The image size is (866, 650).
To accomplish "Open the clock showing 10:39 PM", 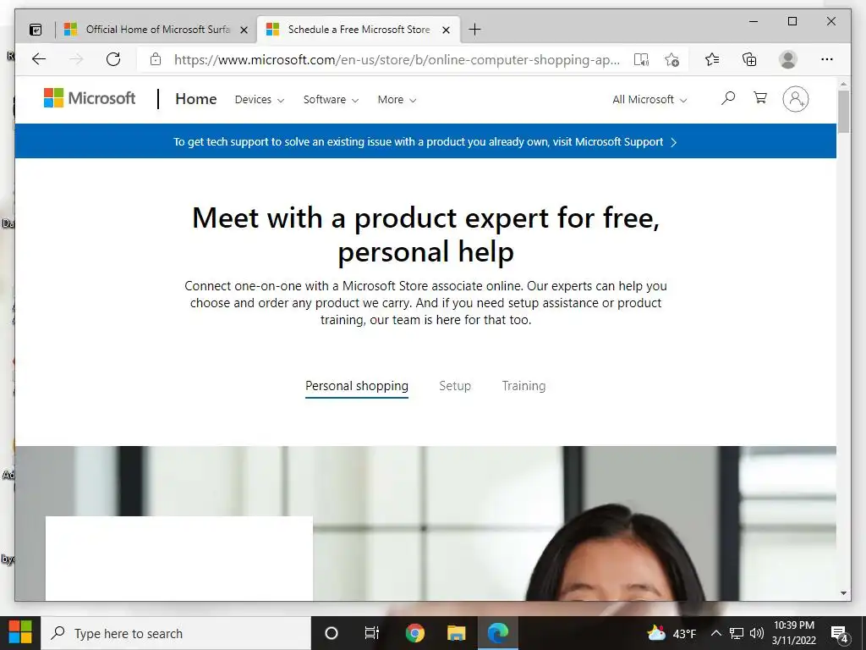I will point(793,633).
